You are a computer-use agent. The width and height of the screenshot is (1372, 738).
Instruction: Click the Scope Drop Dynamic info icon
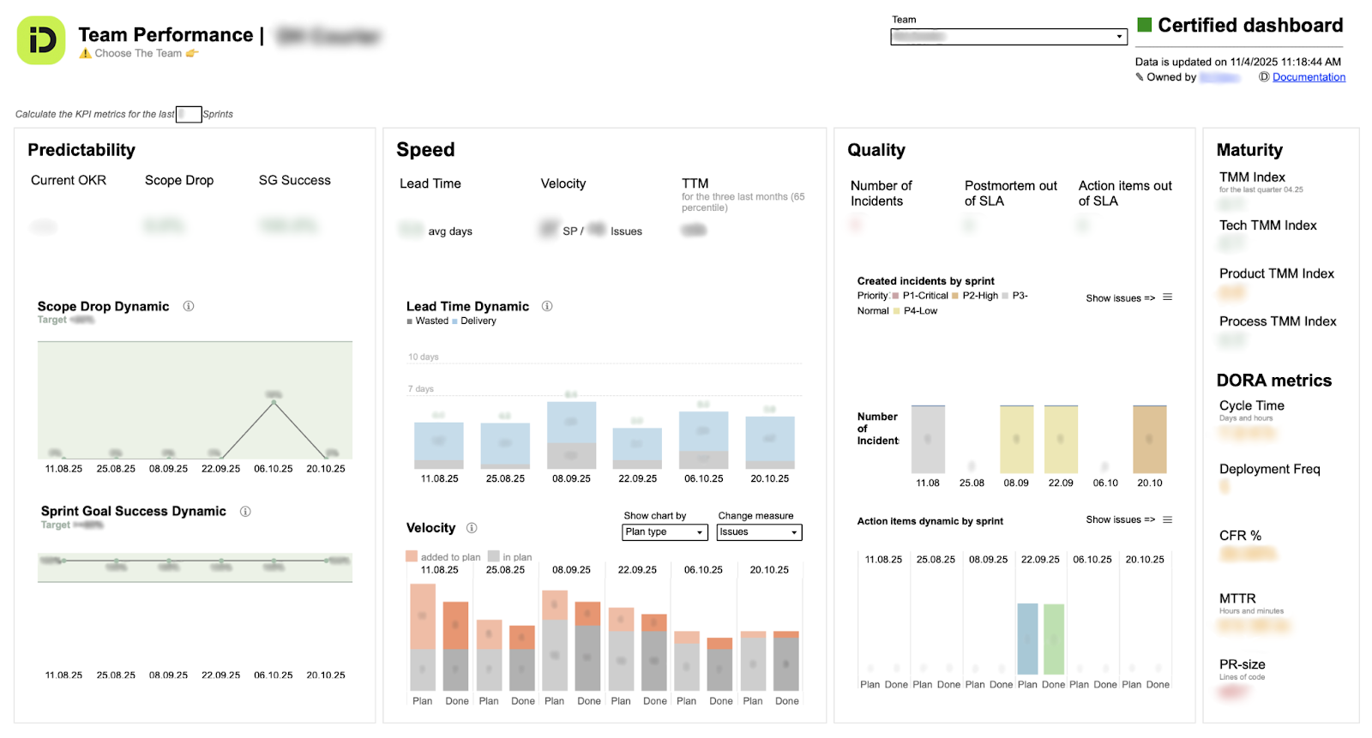(x=189, y=306)
